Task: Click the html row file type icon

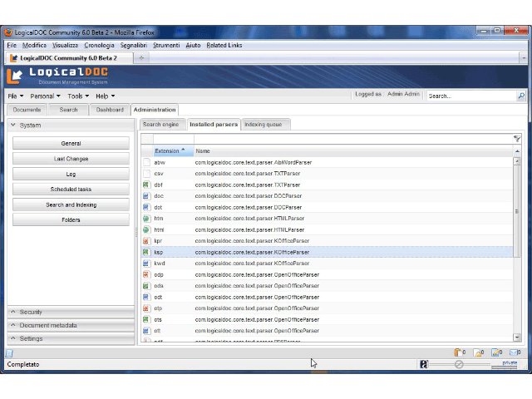Action: [x=146, y=229]
